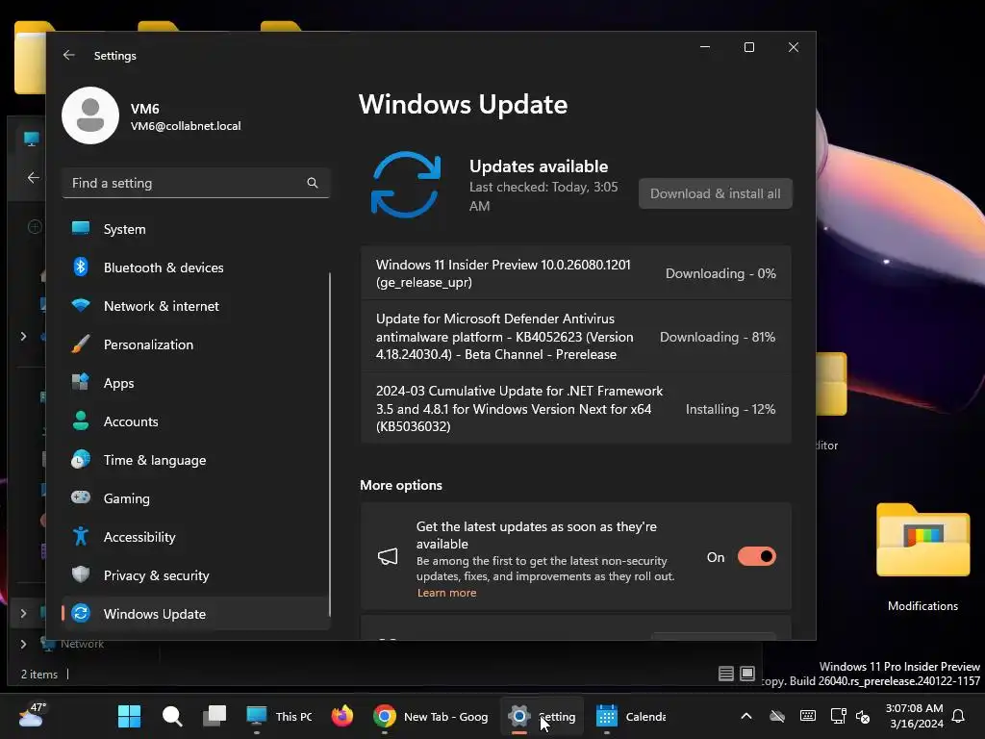Switch File Explorer to details view

[726, 674]
